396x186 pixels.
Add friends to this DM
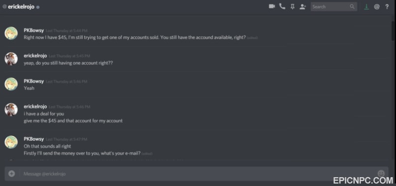pos(303,7)
